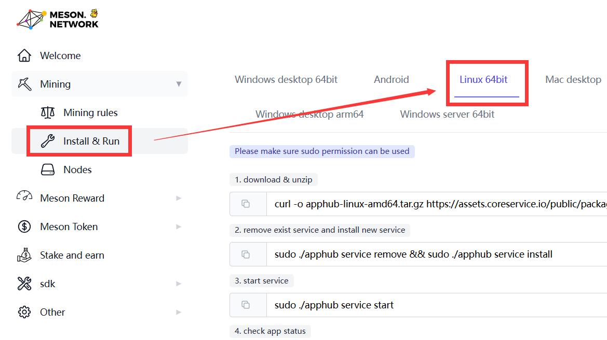Image resolution: width=607 pixels, height=340 pixels.
Task: Click the Install & Run wrench icon
Action: coord(48,141)
